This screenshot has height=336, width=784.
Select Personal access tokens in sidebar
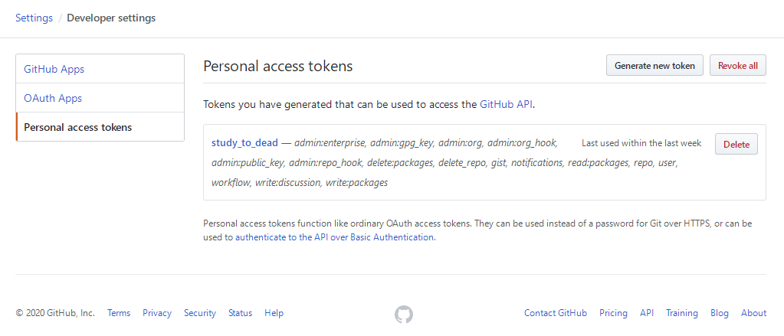click(x=77, y=127)
